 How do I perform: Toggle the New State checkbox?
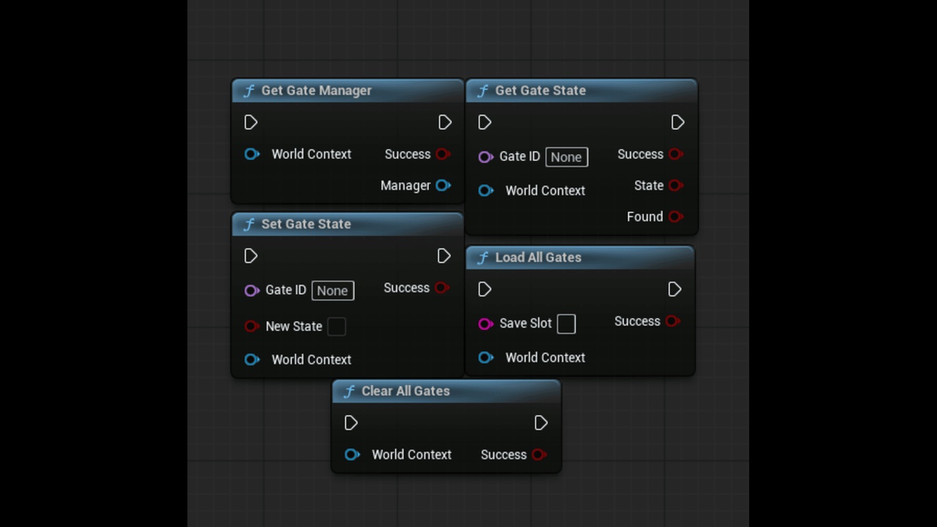337,326
